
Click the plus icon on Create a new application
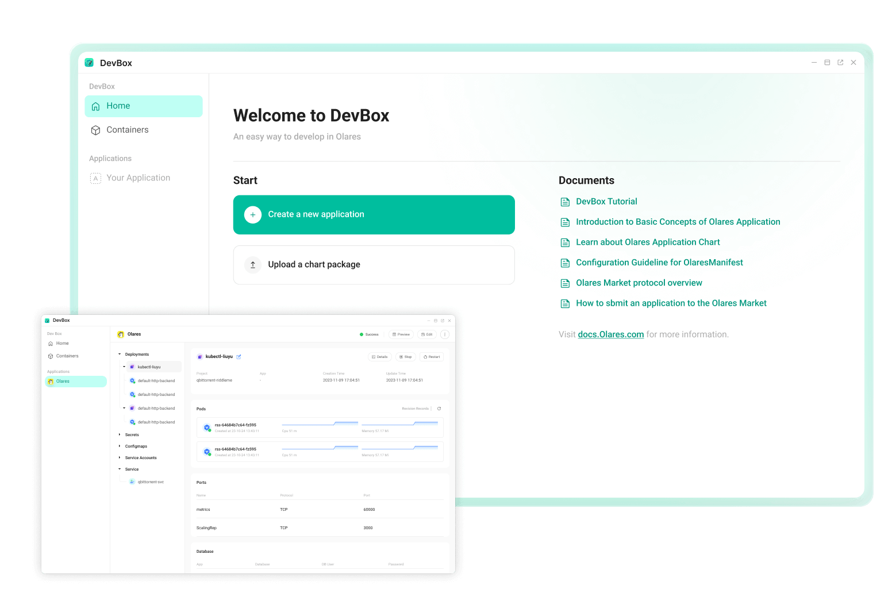click(253, 214)
